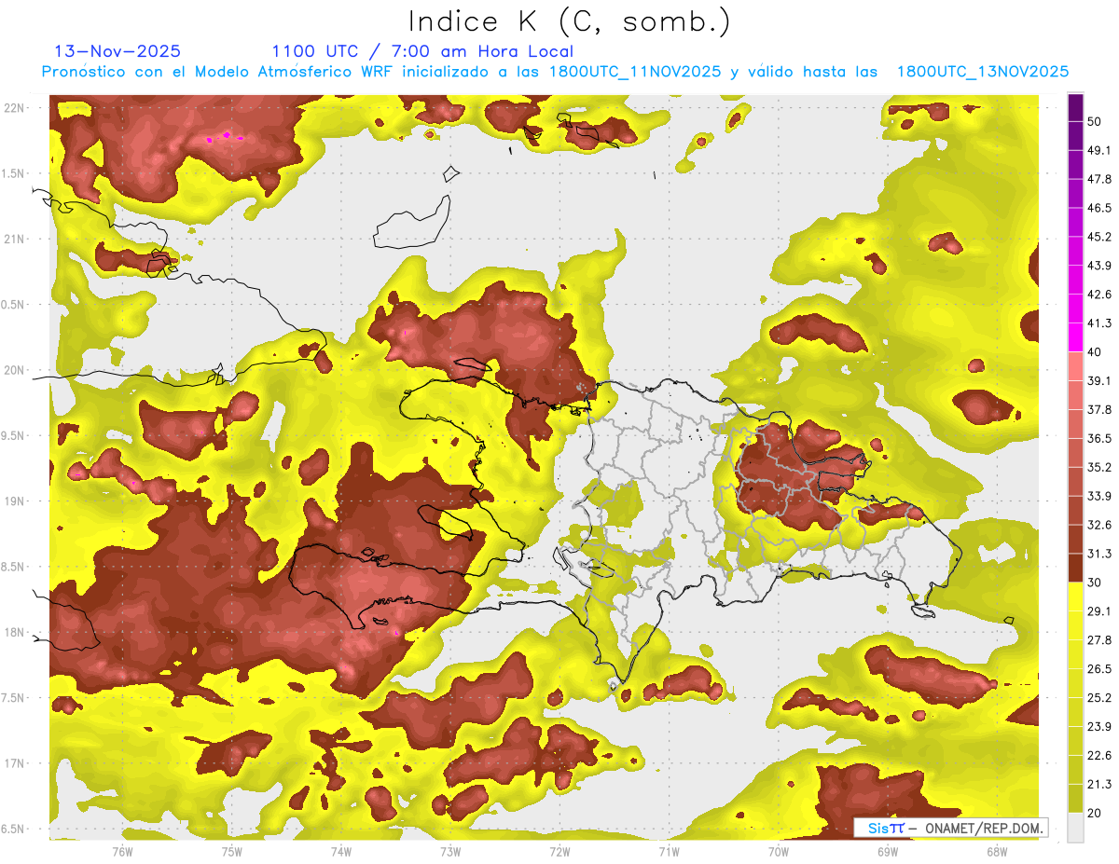Click the '22.6' color scale value

click(x=1099, y=756)
